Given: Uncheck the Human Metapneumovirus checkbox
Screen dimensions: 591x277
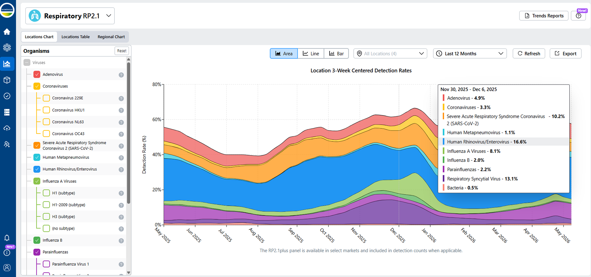Looking at the screenshot, I should click(37, 157).
